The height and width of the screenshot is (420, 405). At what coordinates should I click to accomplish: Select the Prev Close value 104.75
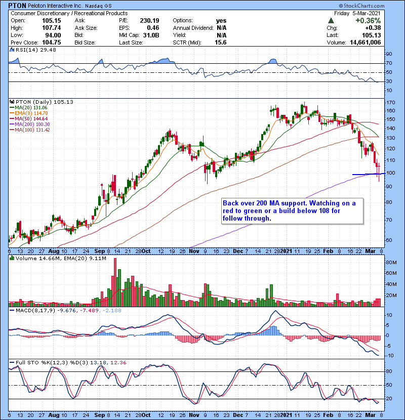[x=52, y=43]
